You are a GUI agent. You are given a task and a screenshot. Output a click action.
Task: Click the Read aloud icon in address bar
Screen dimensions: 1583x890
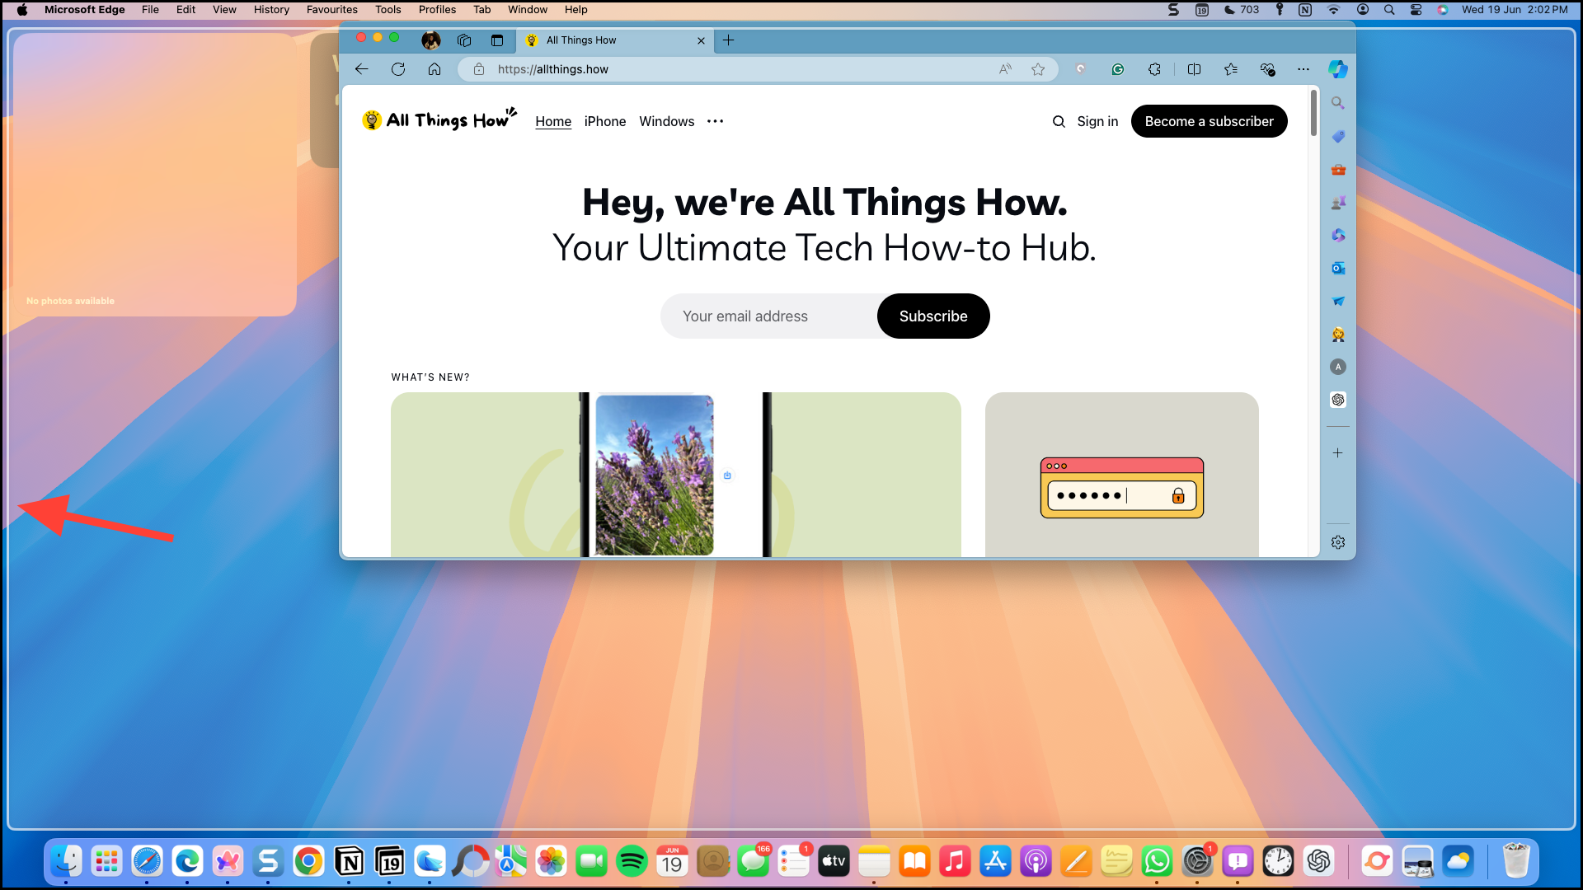tap(1005, 69)
